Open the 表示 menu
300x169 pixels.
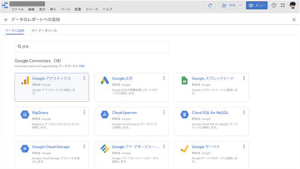[x=42, y=9]
